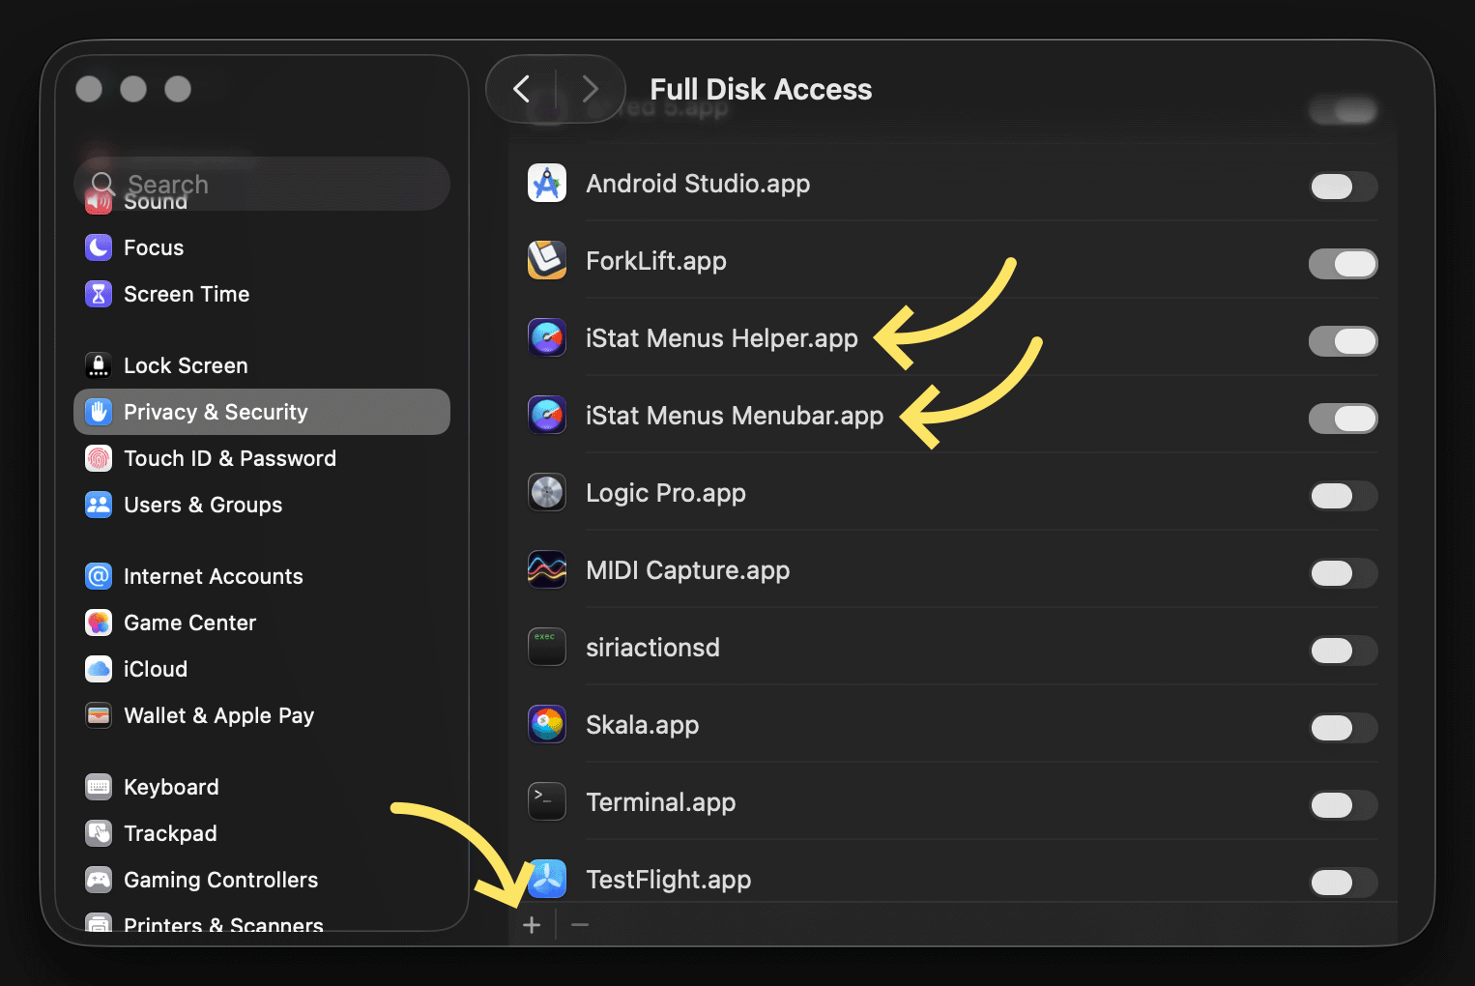Select the siriactionsd row label
The width and height of the screenshot is (1475, 986).
click(652, 648)
